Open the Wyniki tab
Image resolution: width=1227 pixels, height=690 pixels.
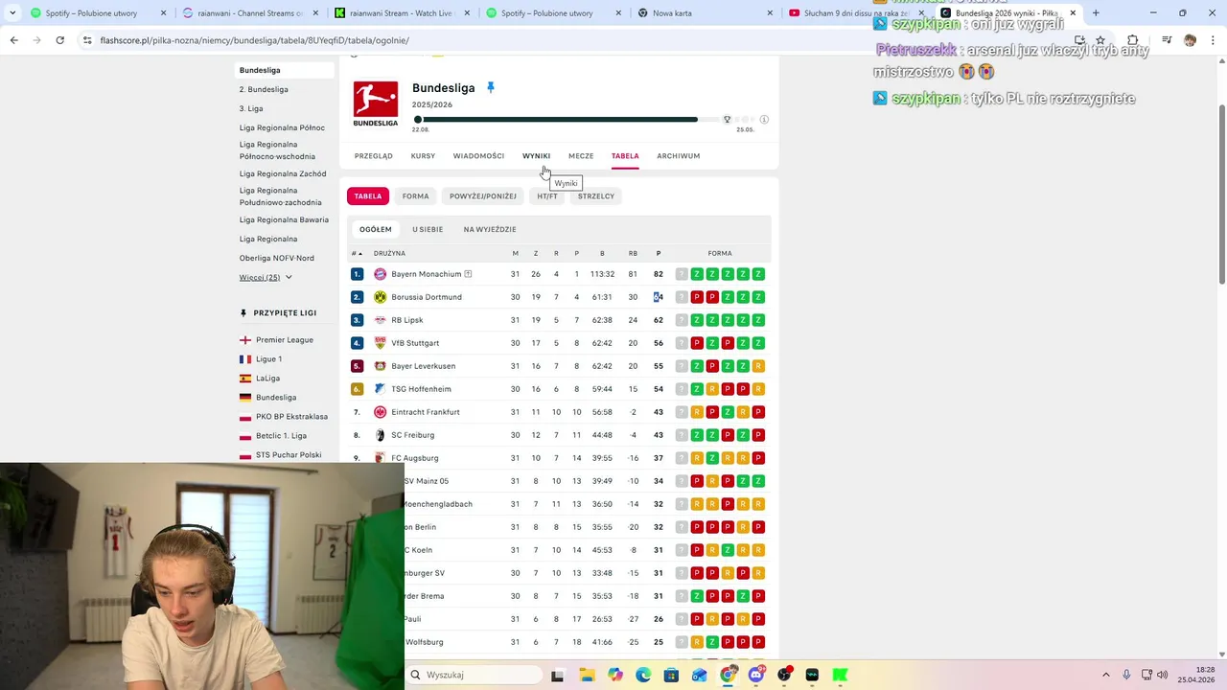click(x=536, y=155)
